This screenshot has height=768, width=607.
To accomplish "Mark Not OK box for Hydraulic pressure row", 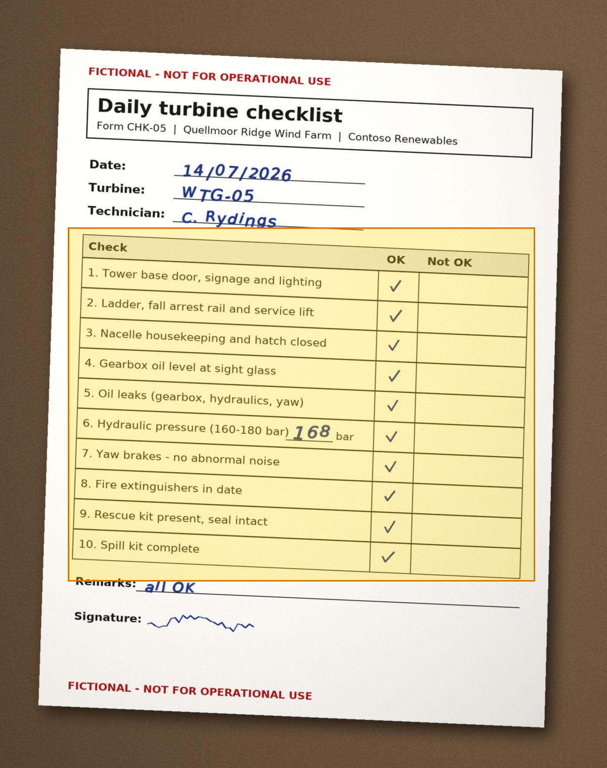I will click(468, 440).
